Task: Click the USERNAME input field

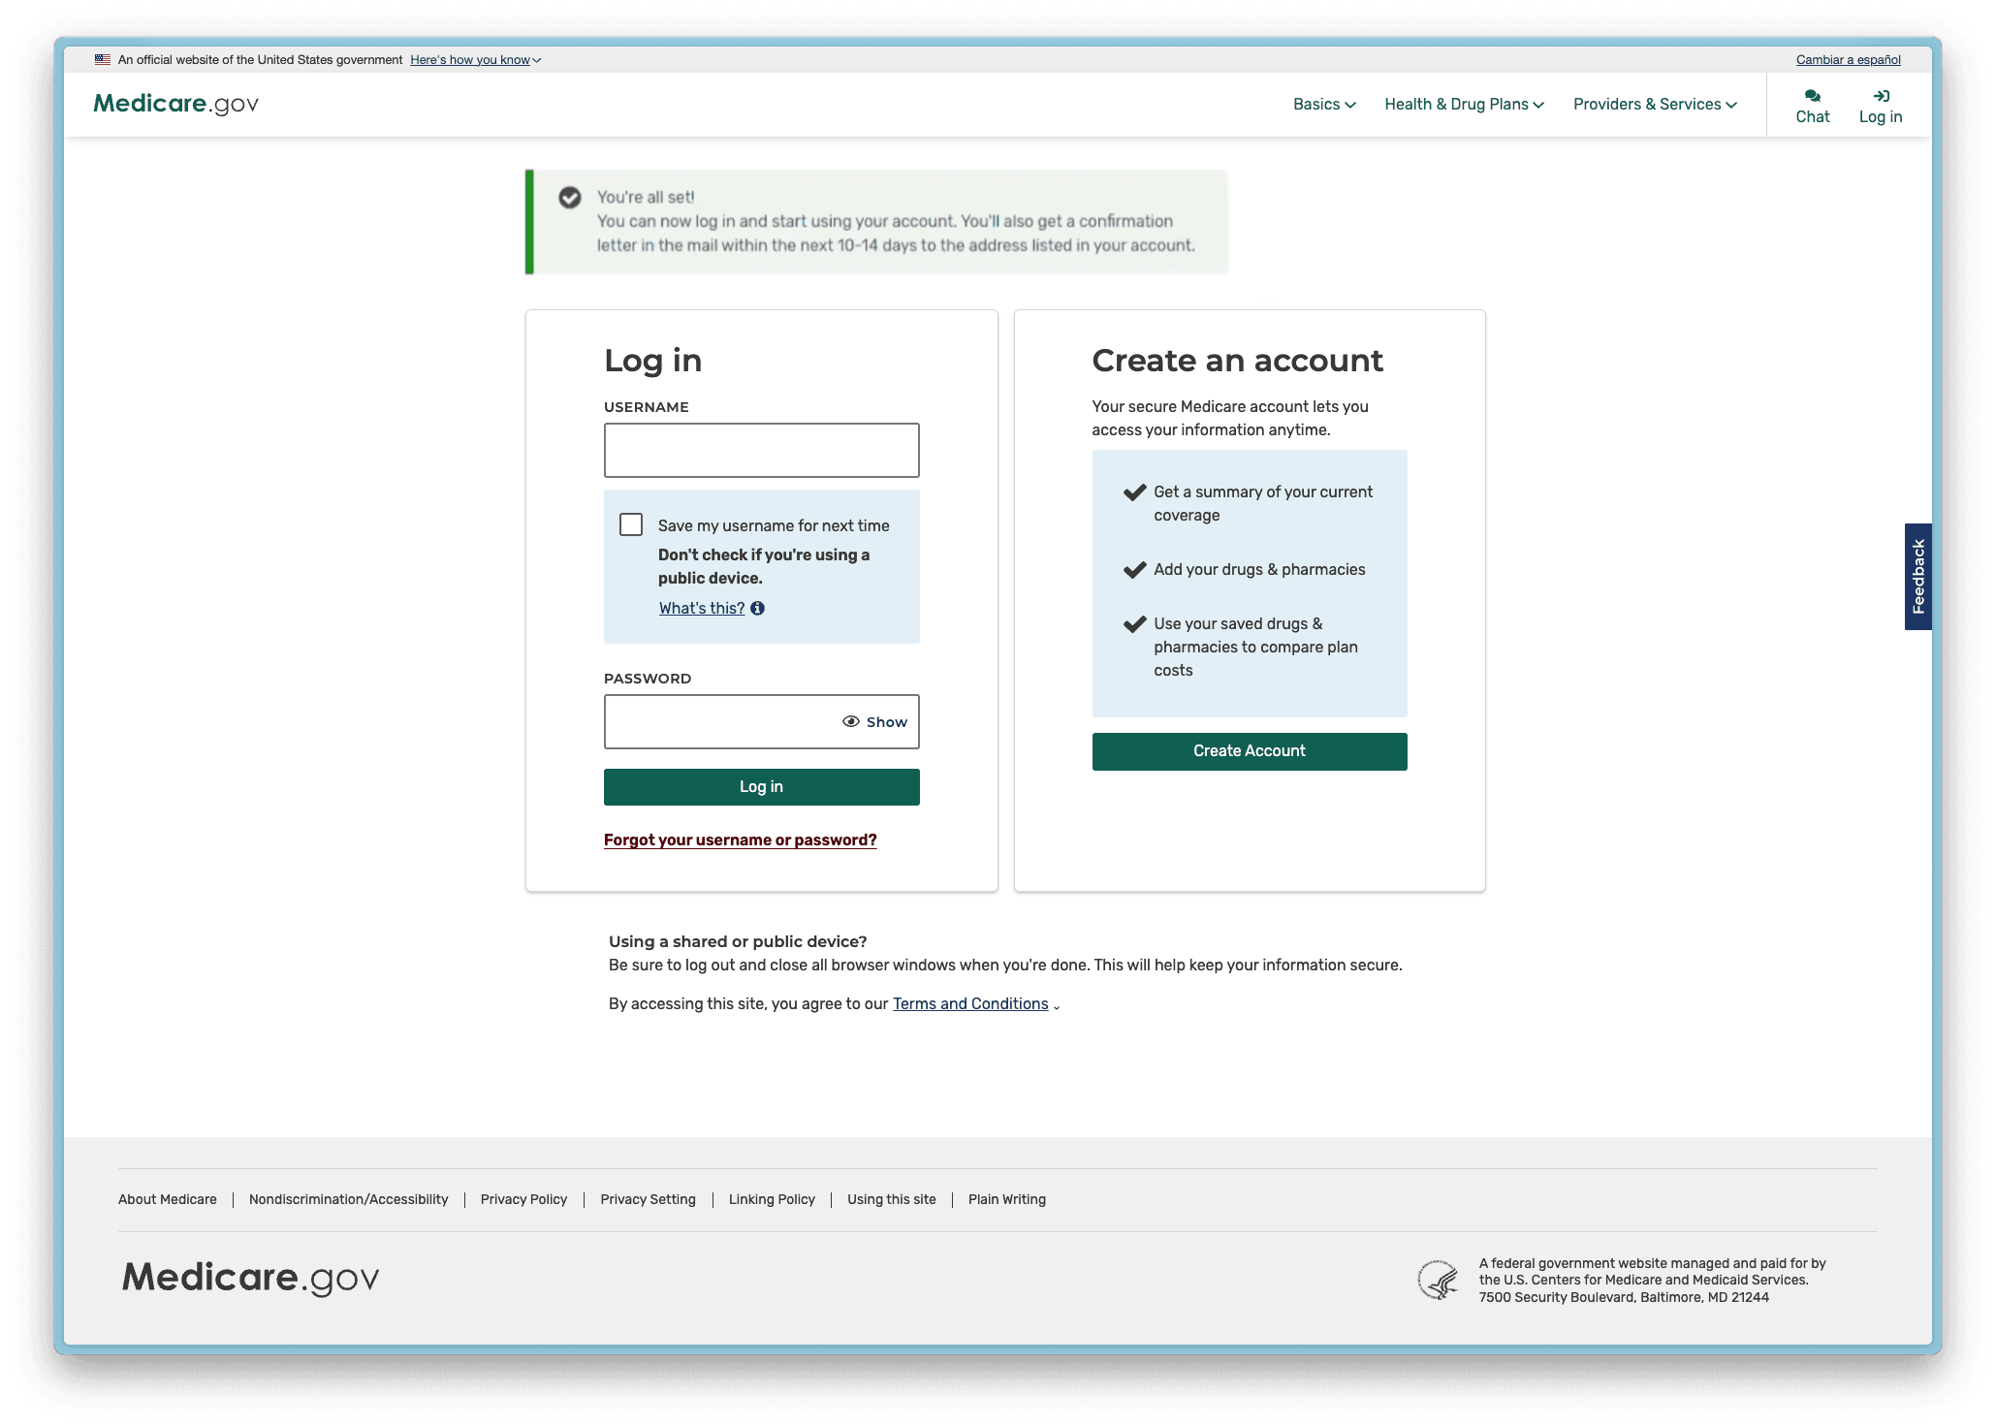Action: tap(760, 449)
